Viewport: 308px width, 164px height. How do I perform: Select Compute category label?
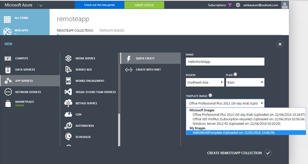click(22, 58)
